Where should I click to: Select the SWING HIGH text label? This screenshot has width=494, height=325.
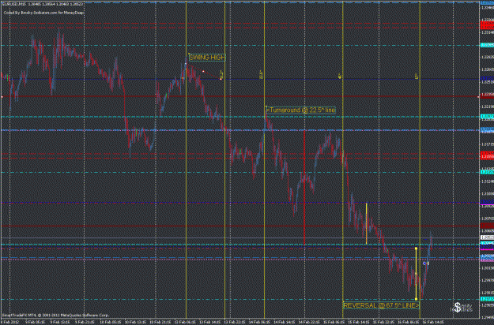pyautogui.click(x=207, y=58)
